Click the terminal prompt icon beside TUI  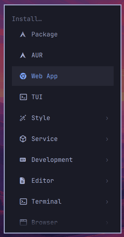click(x=23, y=97)
